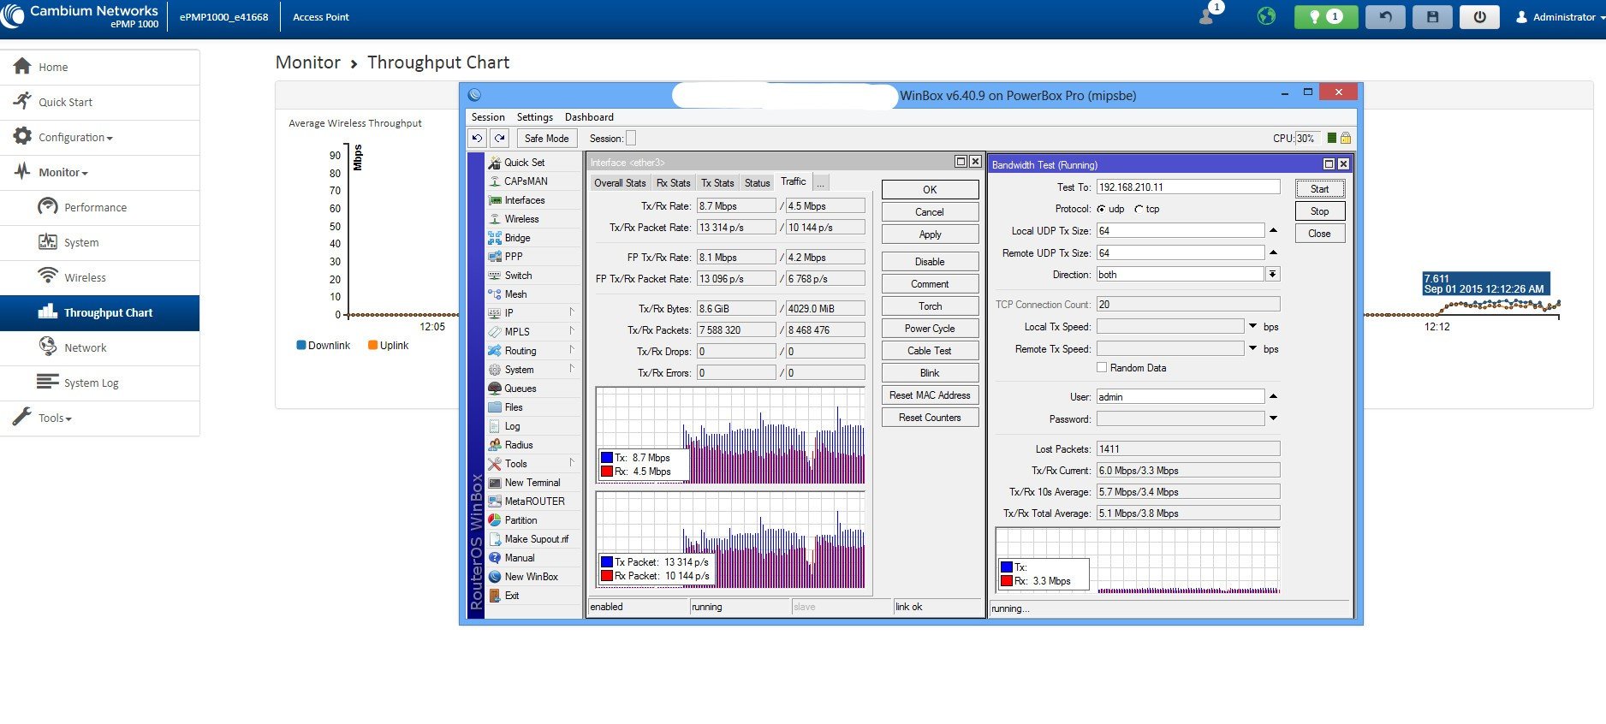1606x724 pixels.
Task: Enable Random Data checkbox
Action: coord(1102,367)
